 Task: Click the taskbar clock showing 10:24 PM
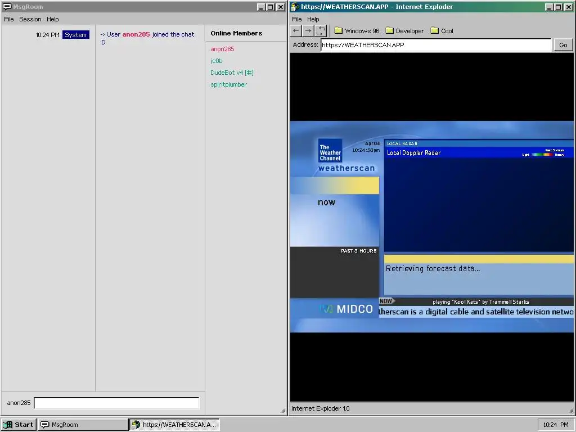tap(555, 425)
